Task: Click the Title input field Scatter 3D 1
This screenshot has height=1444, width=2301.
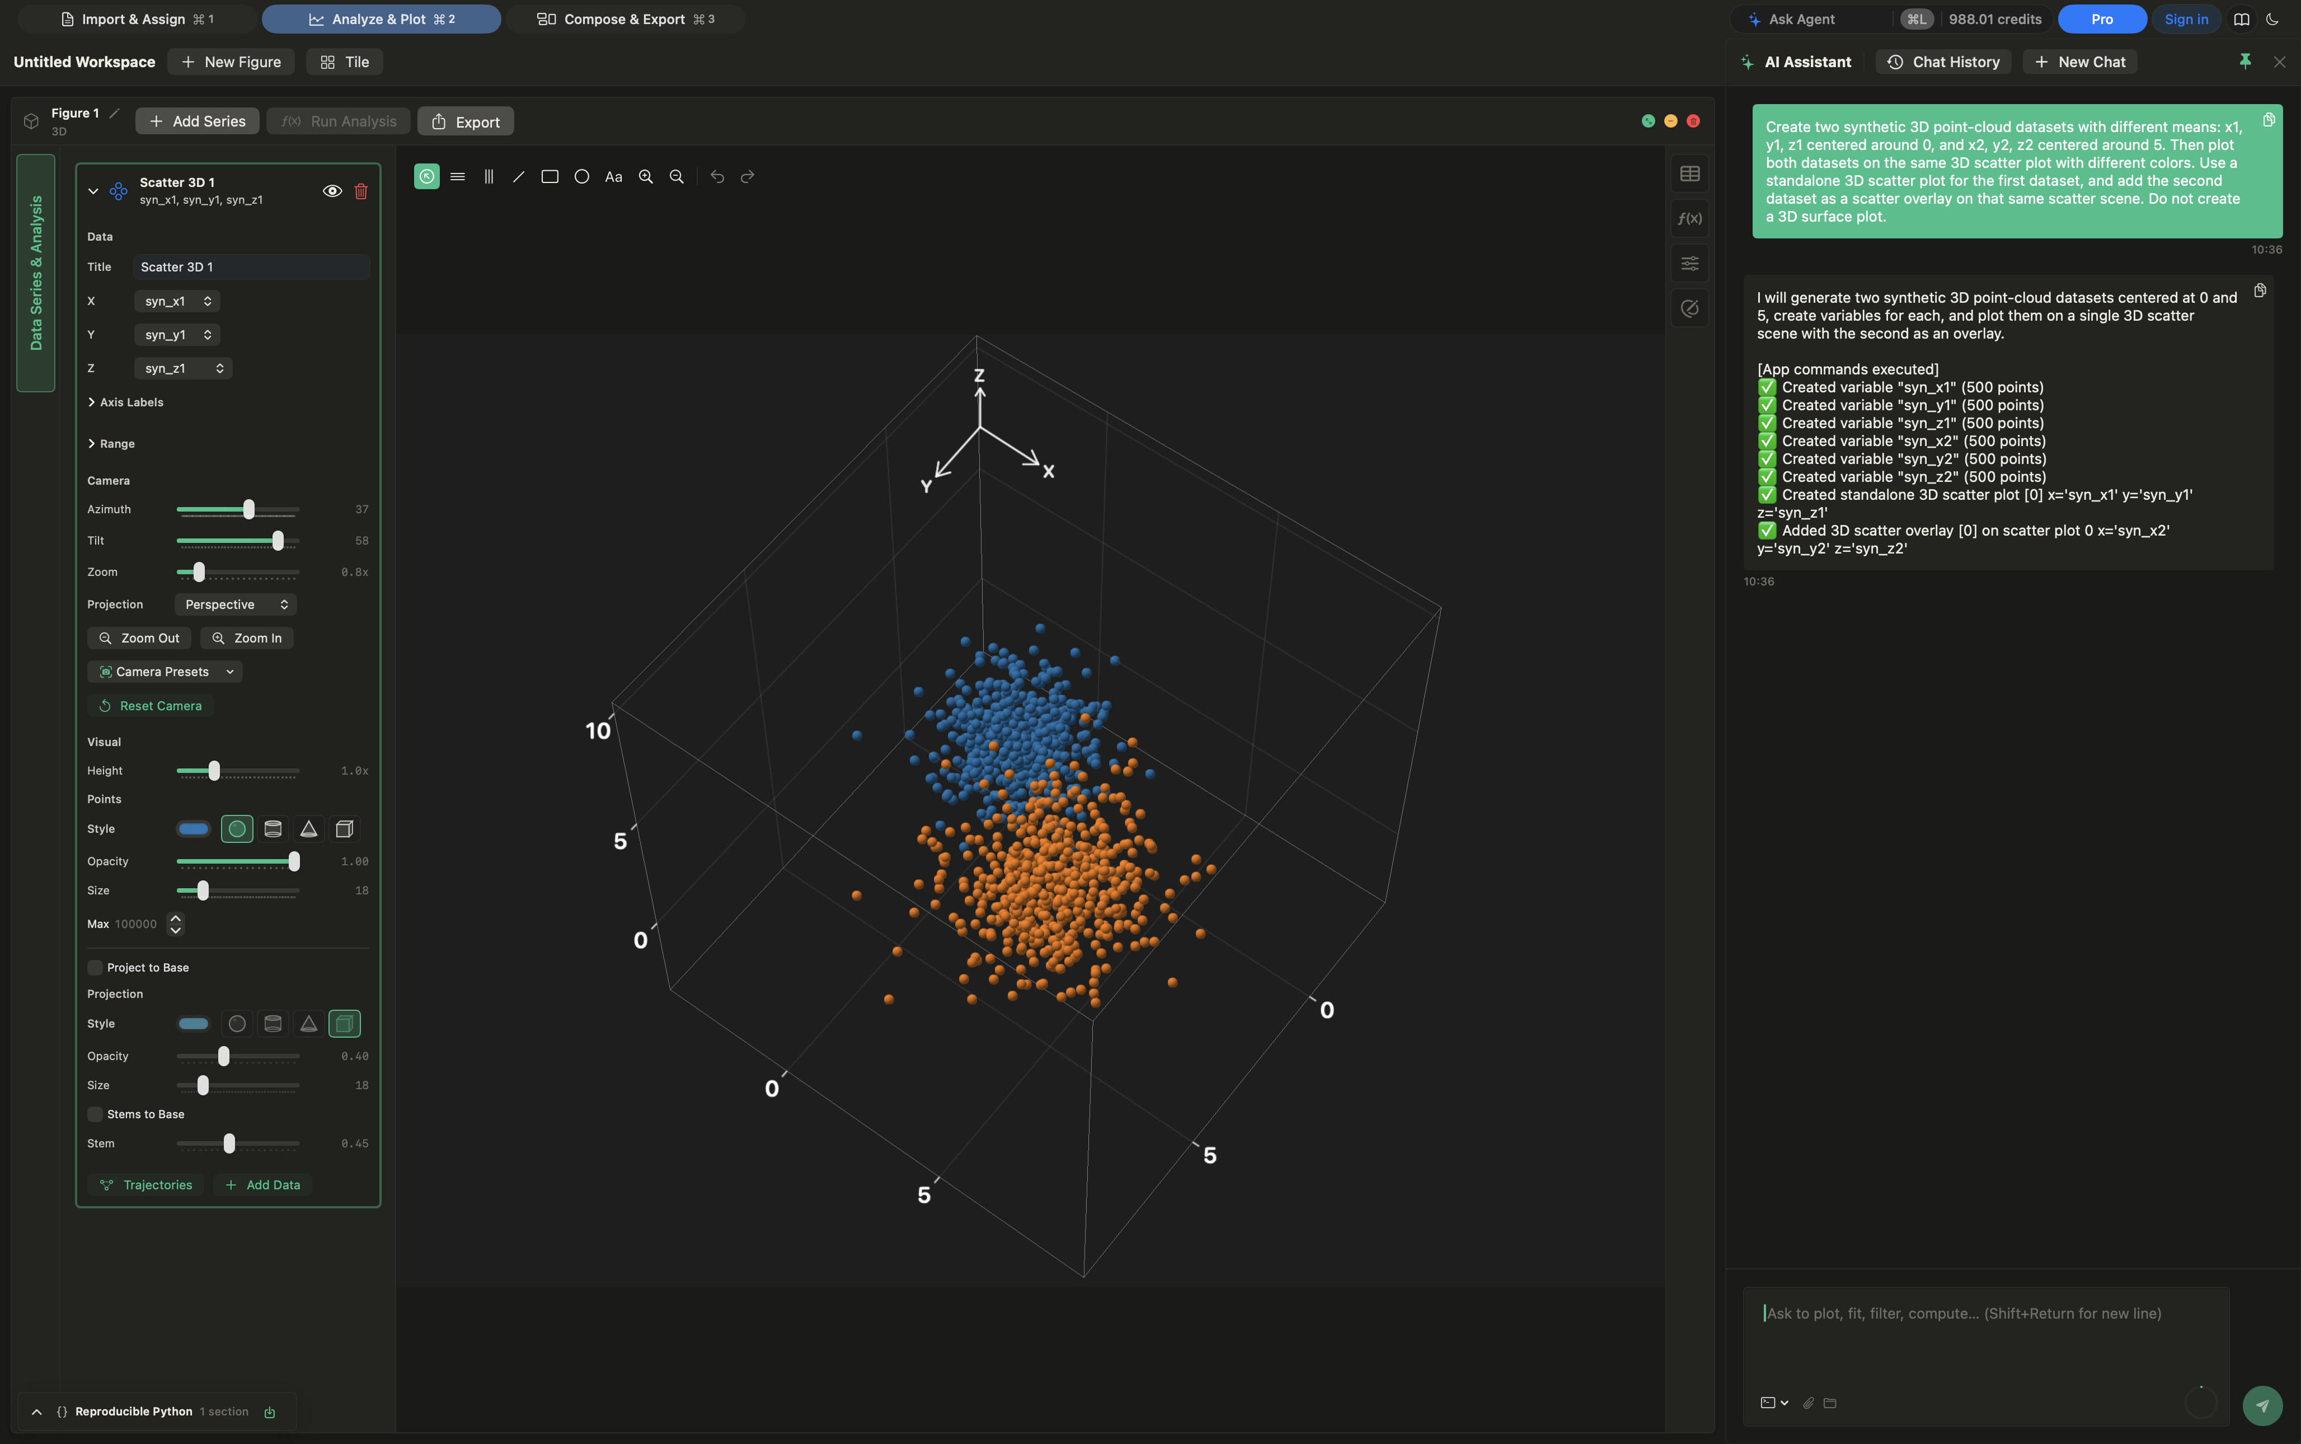Action: click(252, 268)
